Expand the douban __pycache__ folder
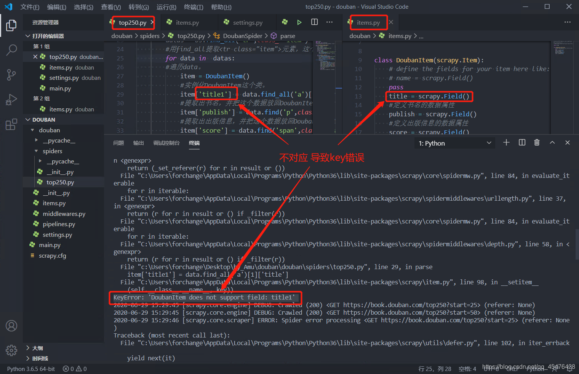This screenshot has width=579, height=374. pyautogui.click(x=63, y=140)
